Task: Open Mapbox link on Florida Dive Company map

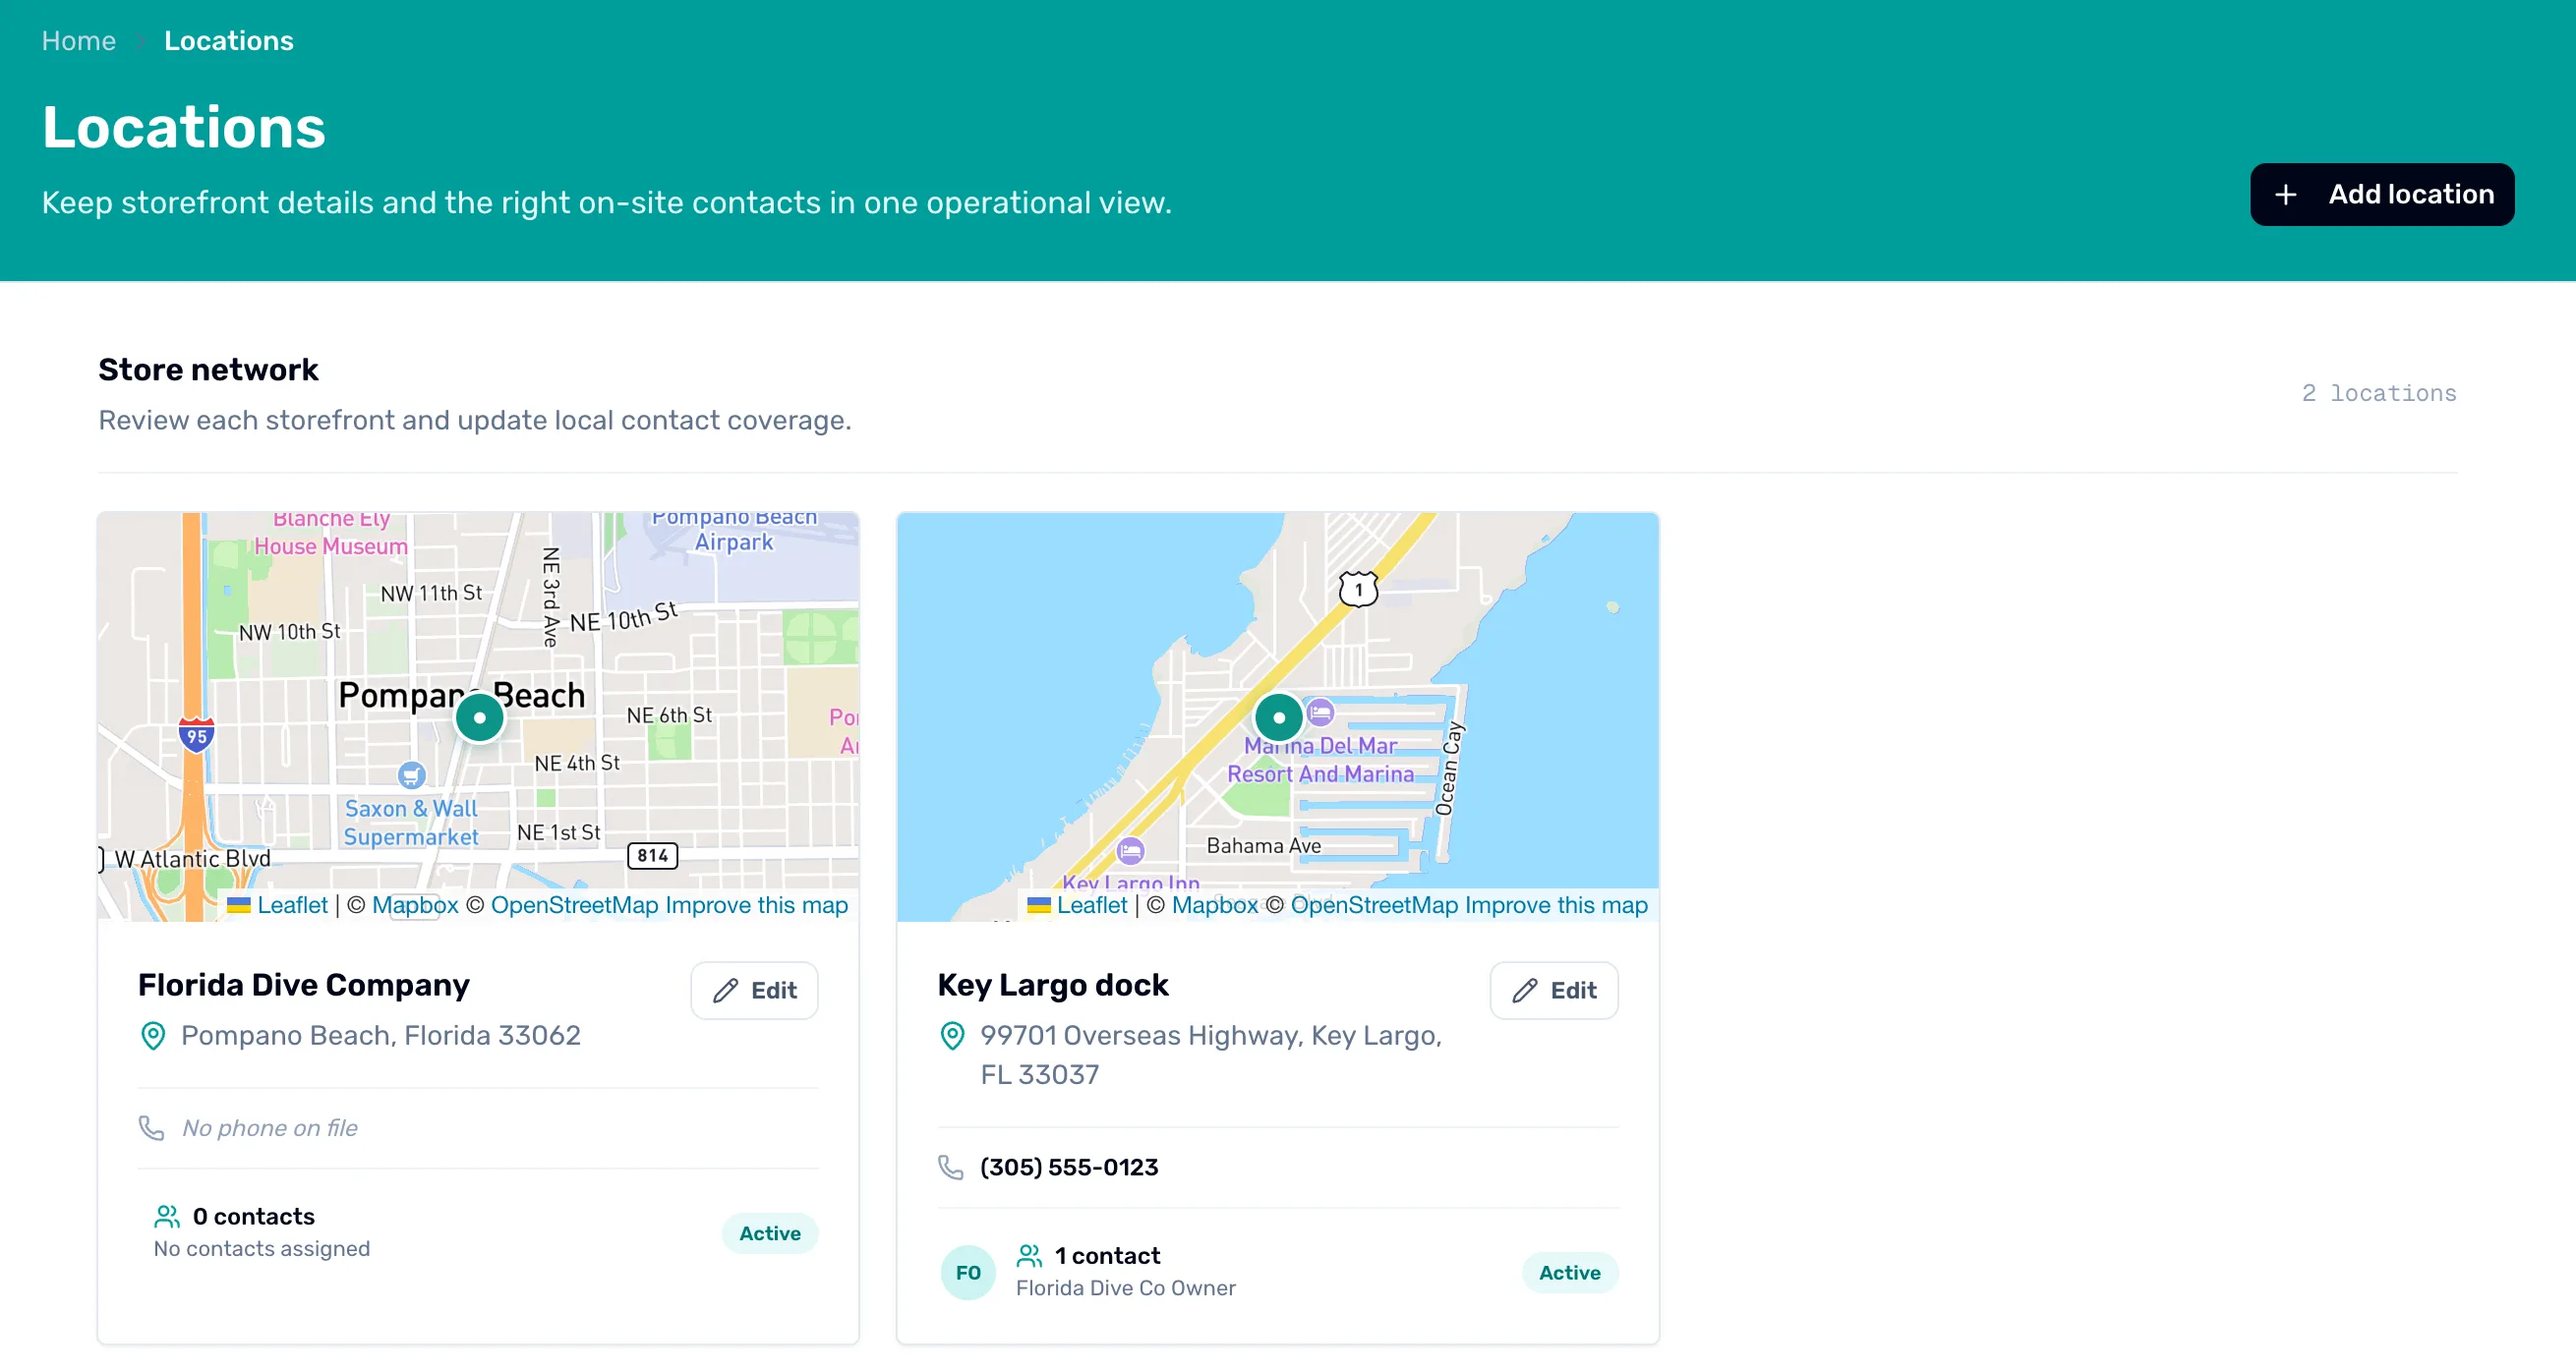Action: tap(415, 904)
